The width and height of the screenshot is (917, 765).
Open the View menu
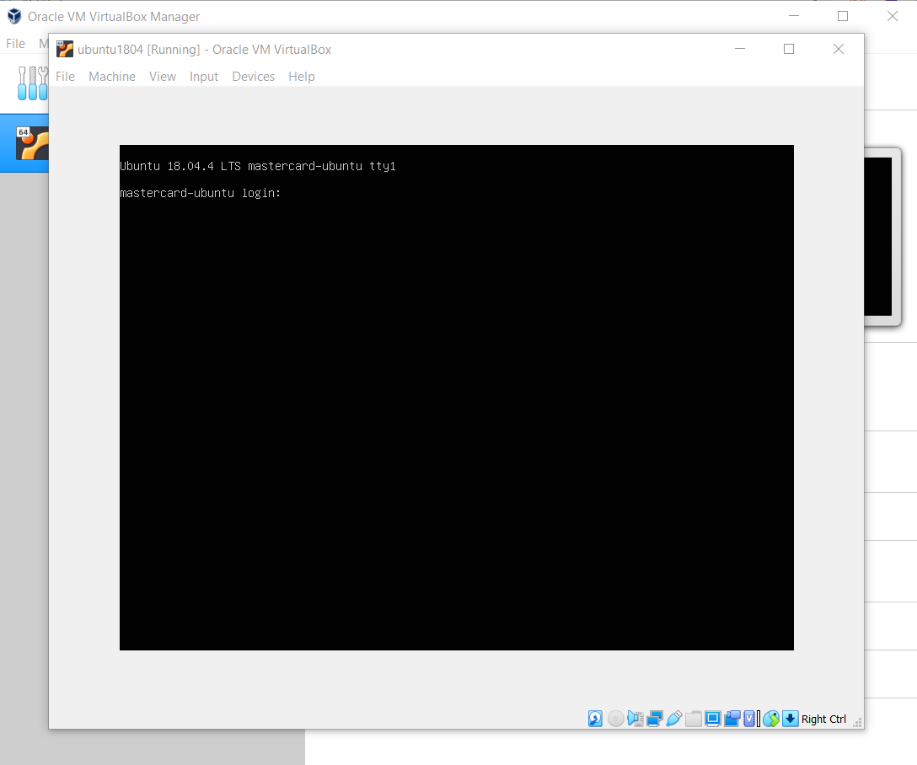(x=163, y=77)
